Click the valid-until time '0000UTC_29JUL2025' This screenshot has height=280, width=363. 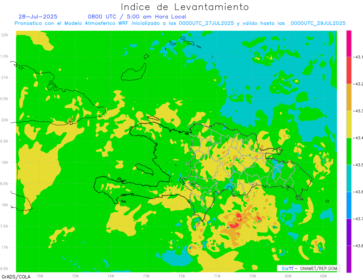(318, 23)
